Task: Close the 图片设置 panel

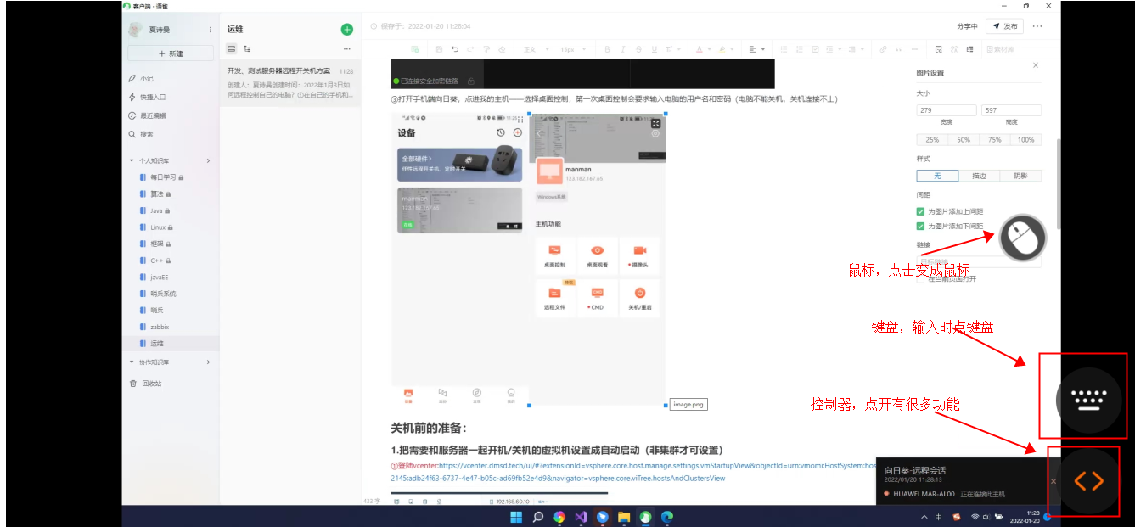Action: [1035, 65]
